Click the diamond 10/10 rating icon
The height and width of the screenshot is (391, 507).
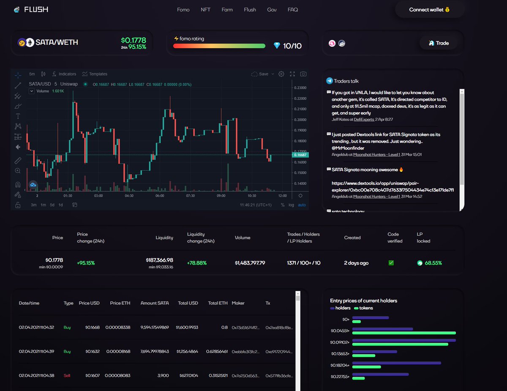click(277, 46)
